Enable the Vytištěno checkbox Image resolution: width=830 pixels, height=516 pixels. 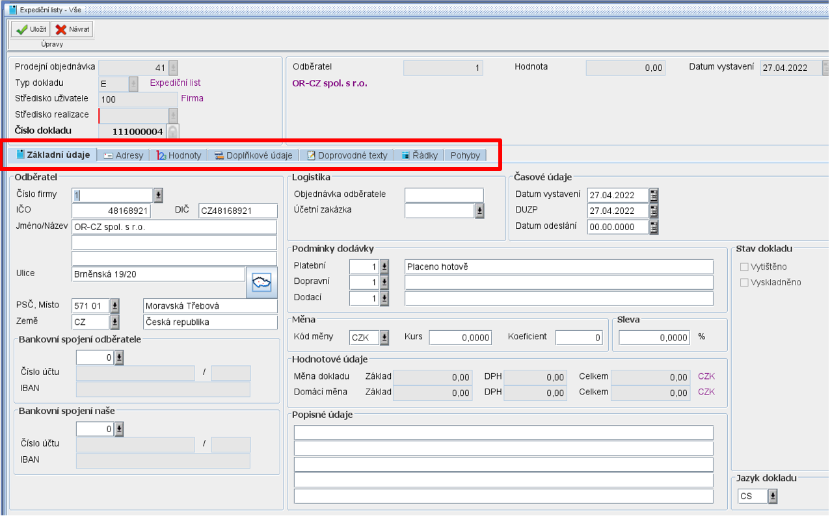745,266
